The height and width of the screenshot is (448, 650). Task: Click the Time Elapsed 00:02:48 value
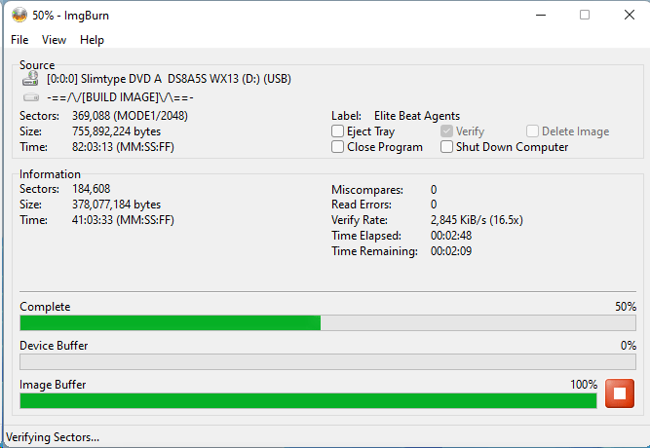point(451,236)
